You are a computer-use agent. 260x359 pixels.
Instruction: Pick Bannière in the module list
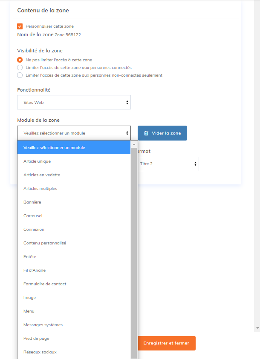click(32, 202)
